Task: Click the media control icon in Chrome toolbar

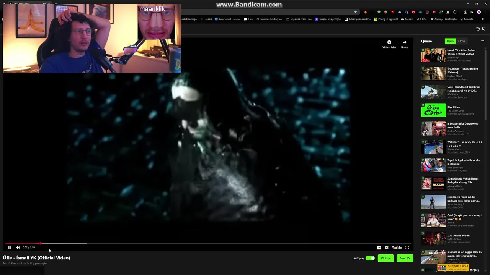Action: pos(472,12)
